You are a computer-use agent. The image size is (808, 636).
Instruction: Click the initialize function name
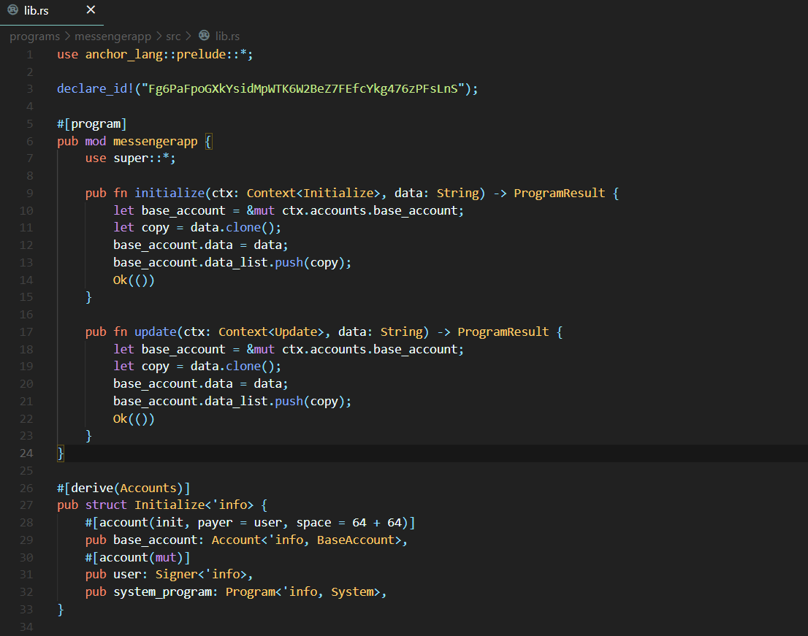click(169, 193)
